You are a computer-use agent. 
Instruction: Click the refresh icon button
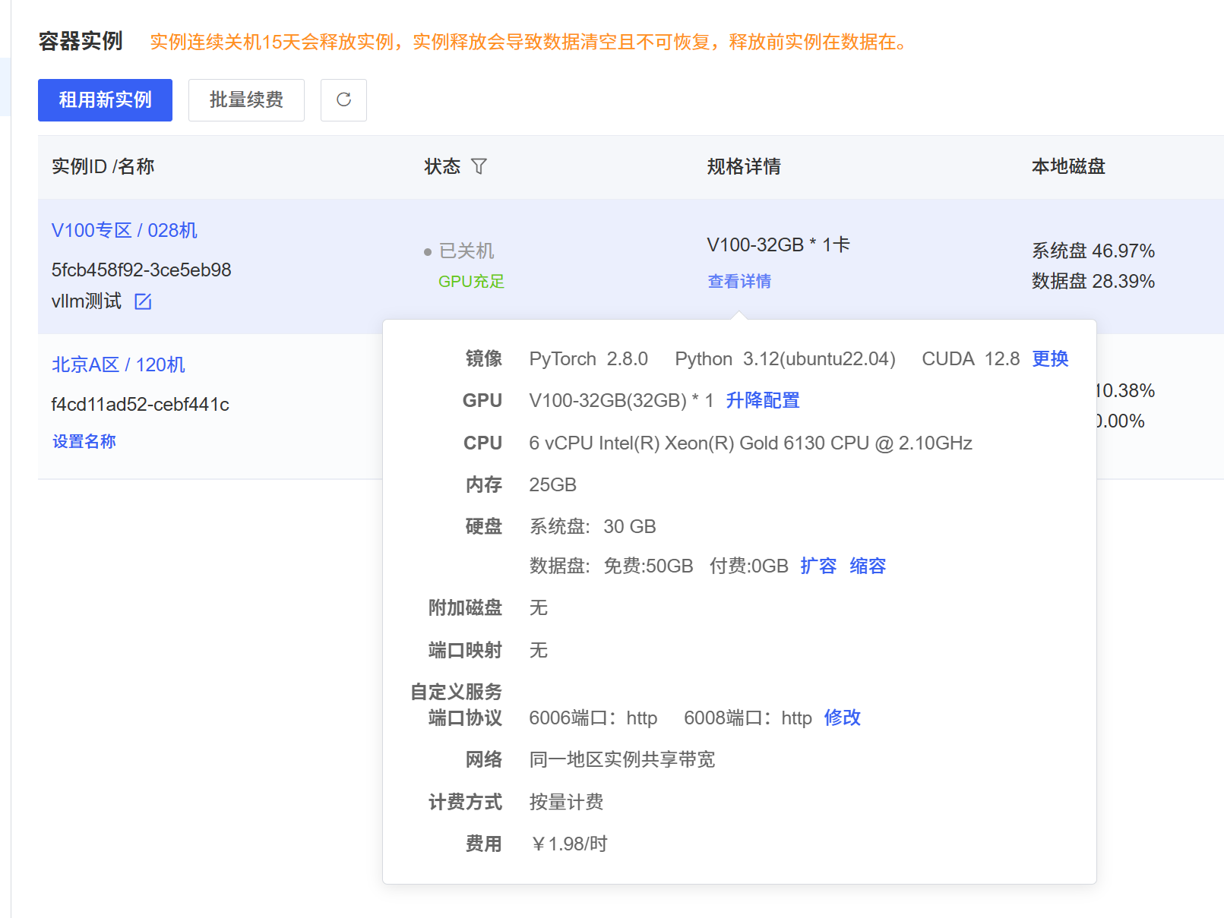343,100
